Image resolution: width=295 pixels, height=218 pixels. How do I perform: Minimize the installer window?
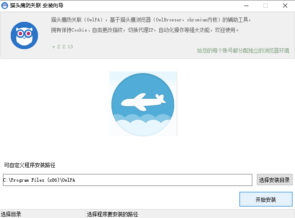(x=246, y=6)
